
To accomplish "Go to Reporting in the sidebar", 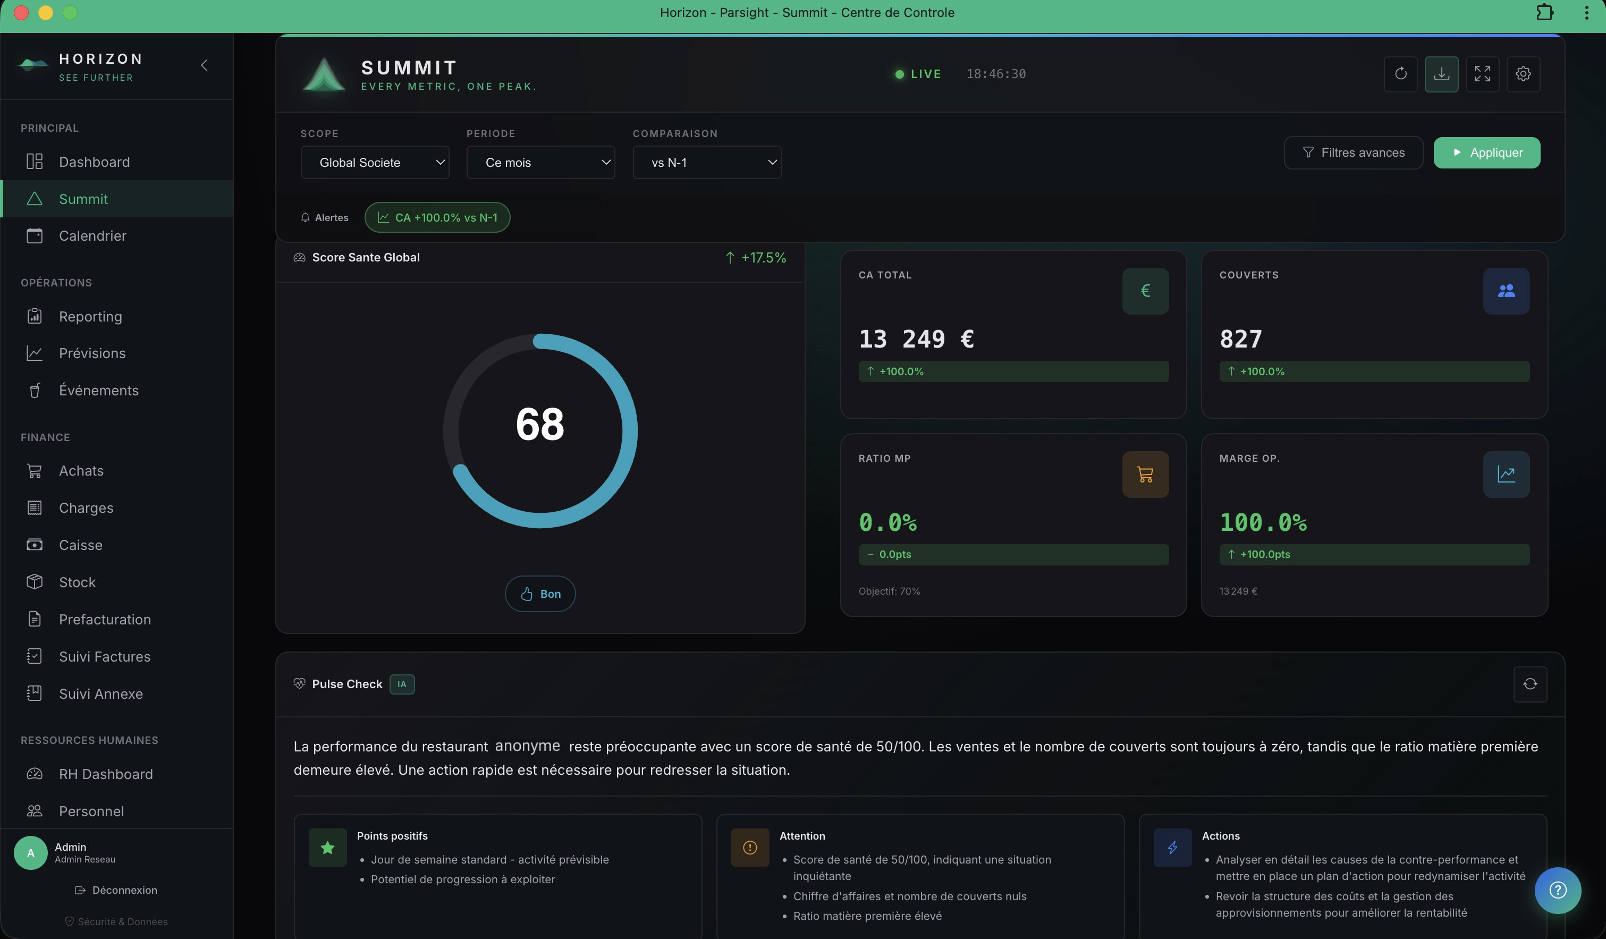I will [x=90, y=316].
